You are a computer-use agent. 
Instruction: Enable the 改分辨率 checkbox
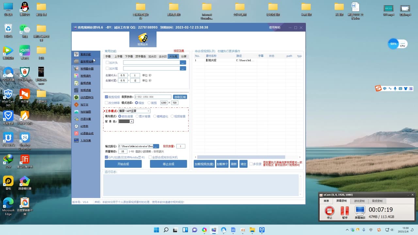(106, 103)
